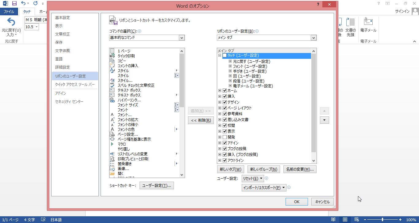
Task: Select the クイック印刷 command in list
Action: point(126,56)
